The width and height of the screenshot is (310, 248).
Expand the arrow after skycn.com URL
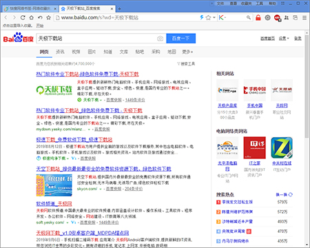click(x=101, y=189)
